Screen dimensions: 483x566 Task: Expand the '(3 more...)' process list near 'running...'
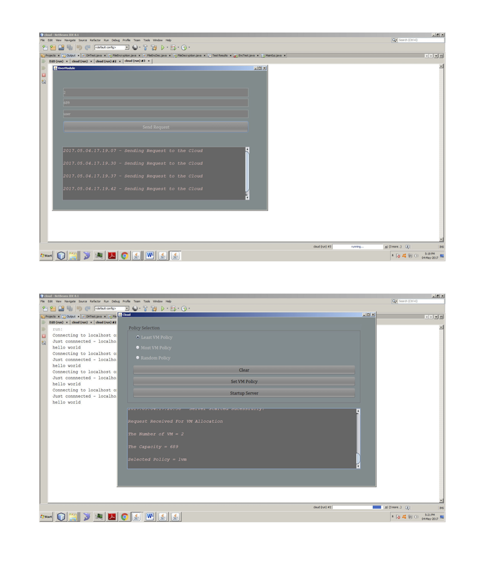(x=393, y=247)
